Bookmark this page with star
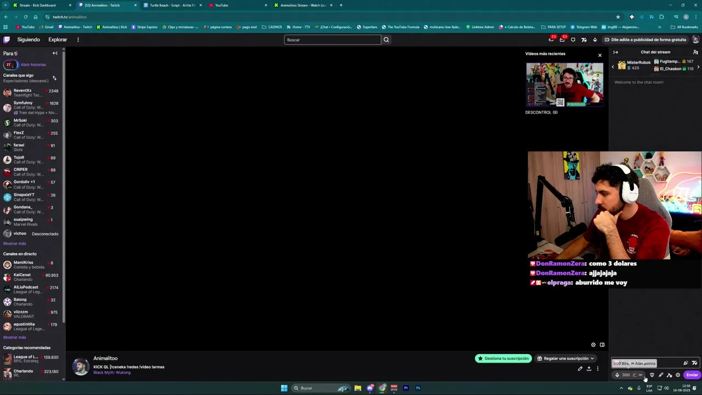This screenshot has width=702, height=395. pyautogui.click(x=618, y=16)
